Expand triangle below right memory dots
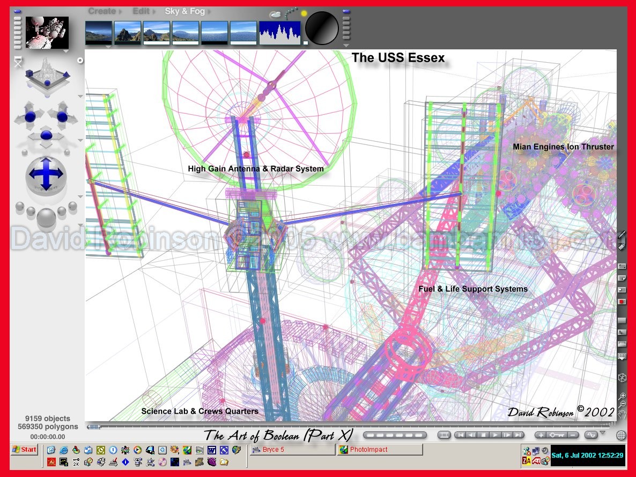 tap(346, 46)
